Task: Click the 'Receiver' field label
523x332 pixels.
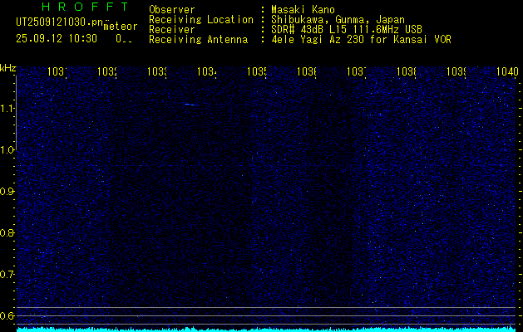Action: pyautogui.click(x=172, y=30)
